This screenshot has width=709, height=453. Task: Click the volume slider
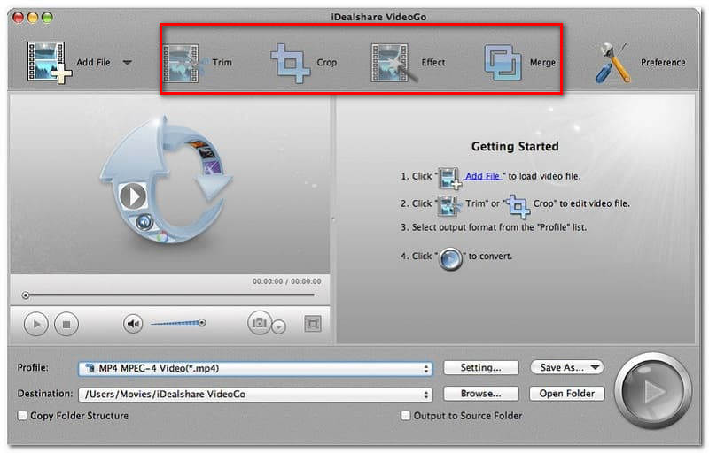coord(178,323)
